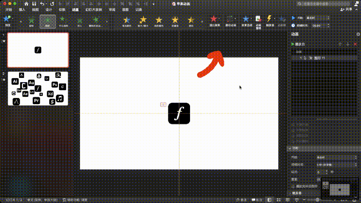Image resolution: width=361 pixels, height=203 pixels.
Task: Select the 缩放 entrance animation
Action: 48,22
